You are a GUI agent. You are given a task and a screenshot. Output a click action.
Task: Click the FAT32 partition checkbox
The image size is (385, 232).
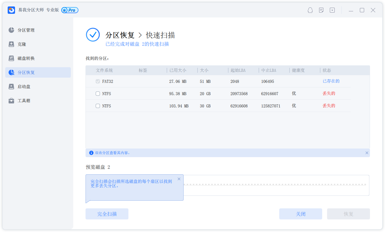[98, 81]
